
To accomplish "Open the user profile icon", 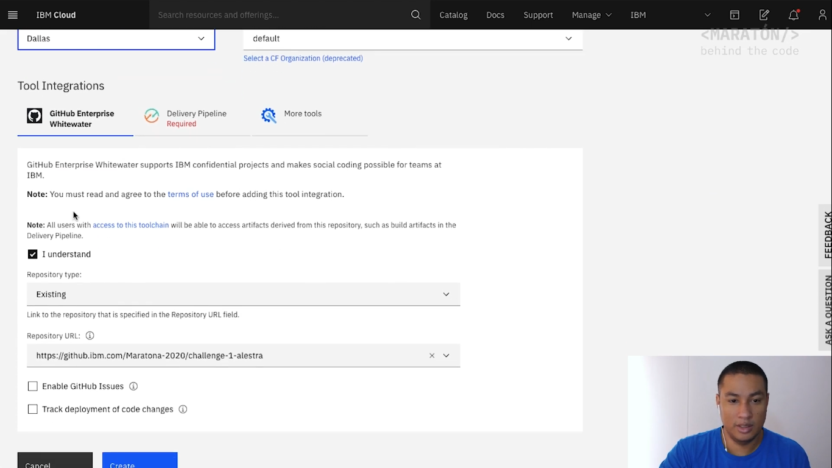I will tap(822, 15).
